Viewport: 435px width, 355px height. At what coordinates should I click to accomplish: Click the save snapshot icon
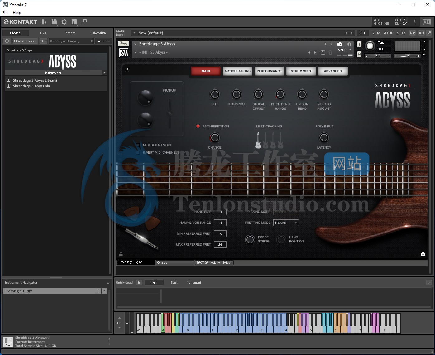323,52
